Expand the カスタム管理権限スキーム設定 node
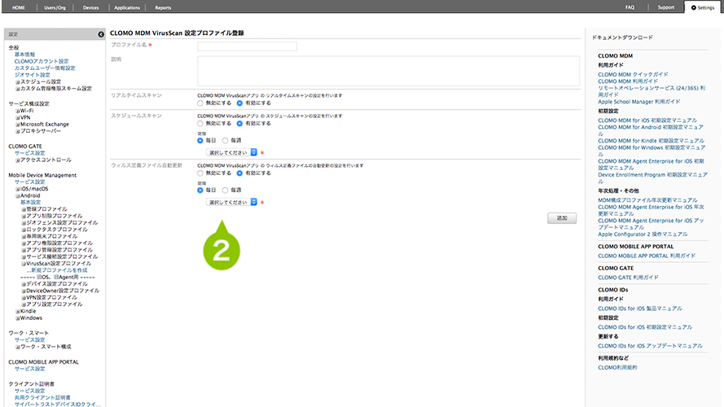The height and width of the screenshot is (407, 724). pos(18,89)
